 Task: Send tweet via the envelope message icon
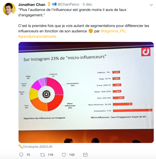85,155
